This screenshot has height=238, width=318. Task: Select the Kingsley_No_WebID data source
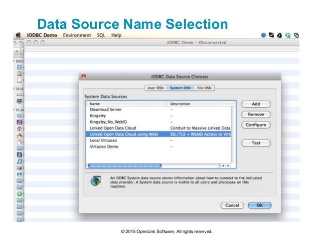[x=159, y=122]
